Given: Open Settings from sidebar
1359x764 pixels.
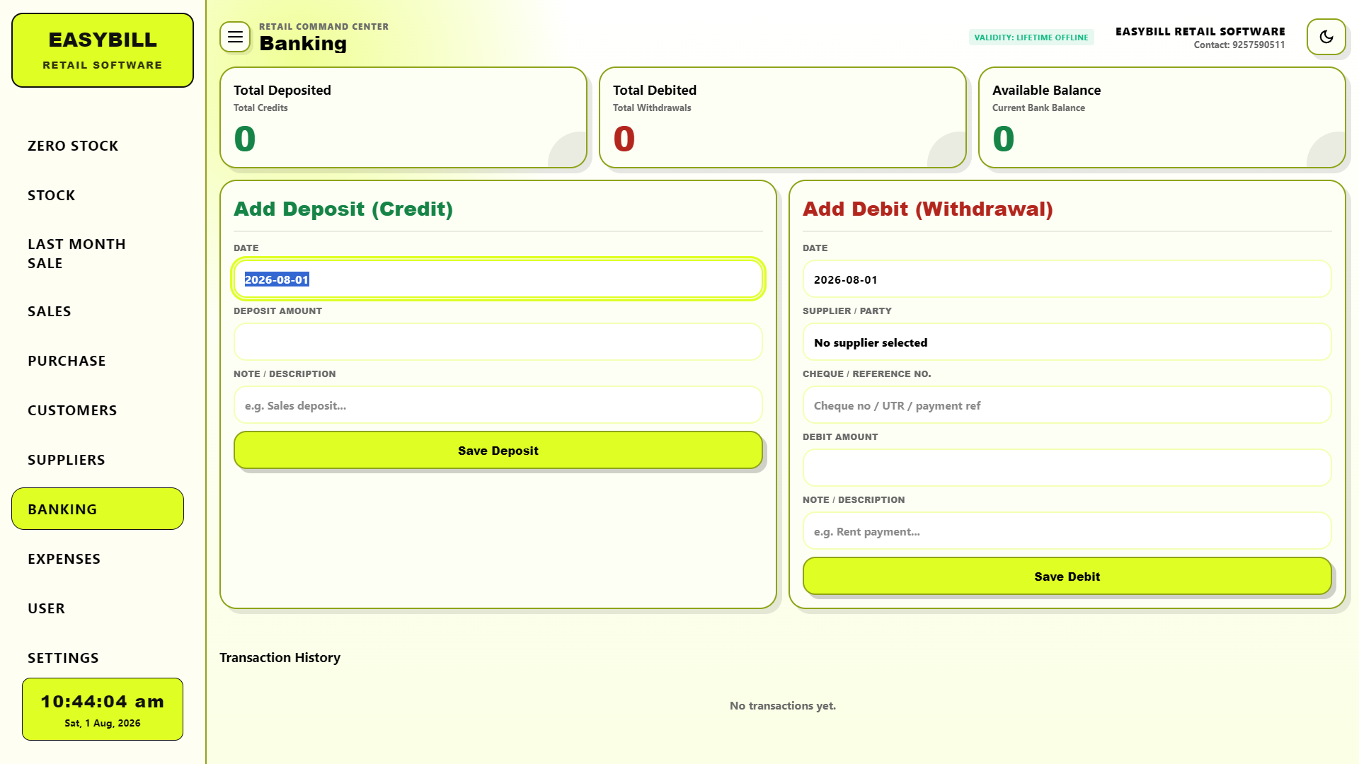Looking at the screenshot, I should tap(98, 658).
